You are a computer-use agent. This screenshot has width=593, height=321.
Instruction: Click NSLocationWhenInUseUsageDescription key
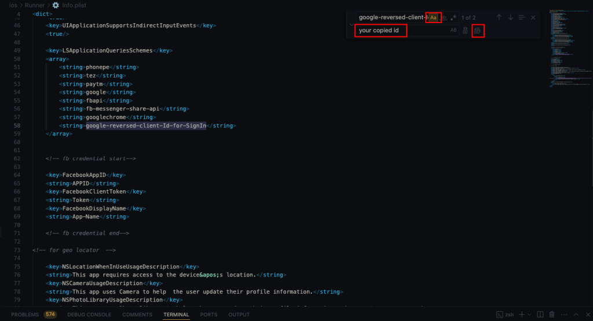click(120, 267)
